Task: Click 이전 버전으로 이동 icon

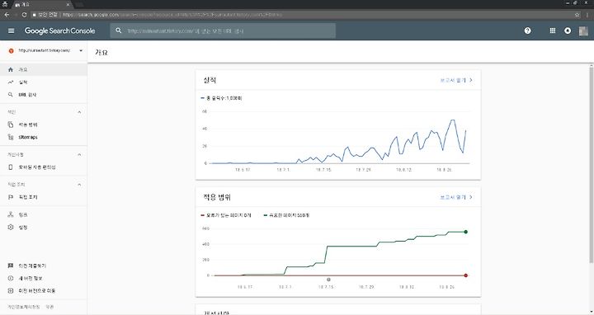Action: (x=11, y=291)
